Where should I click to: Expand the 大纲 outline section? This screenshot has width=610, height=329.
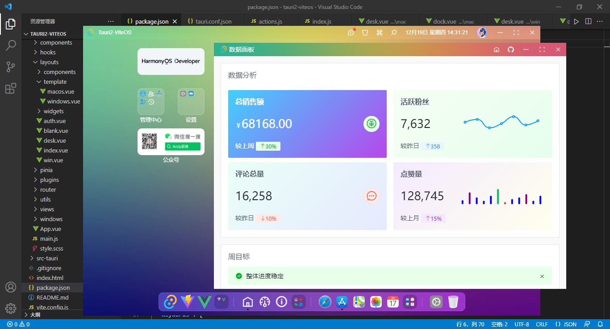coord(35,314)
